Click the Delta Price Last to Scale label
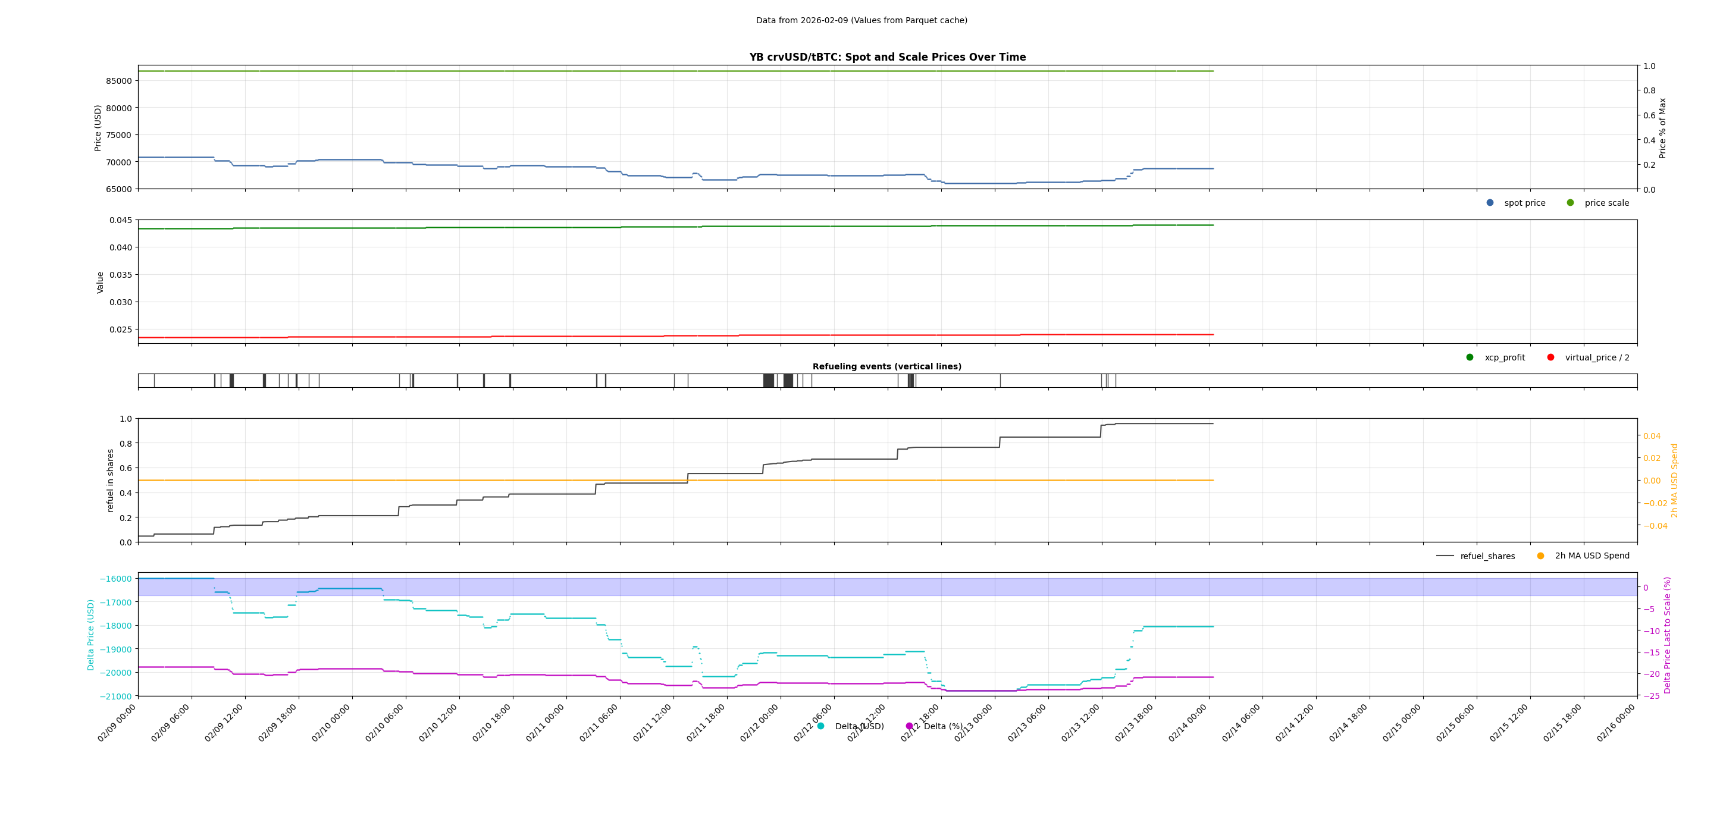Screen dimensions: 1723x819 pos(1668,635)
